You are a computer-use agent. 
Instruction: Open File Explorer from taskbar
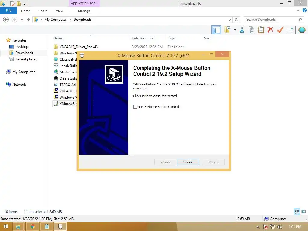[x=18, y=227]
